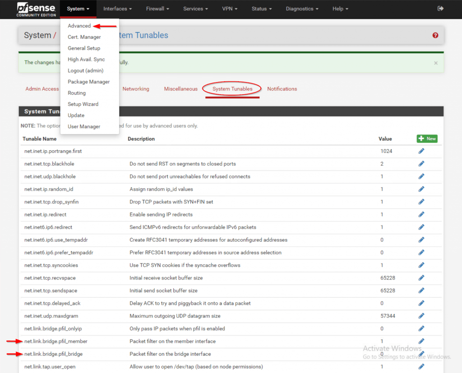
Task: Edit the net.inet.ip.portrange.first tunable
Action: 421,151
